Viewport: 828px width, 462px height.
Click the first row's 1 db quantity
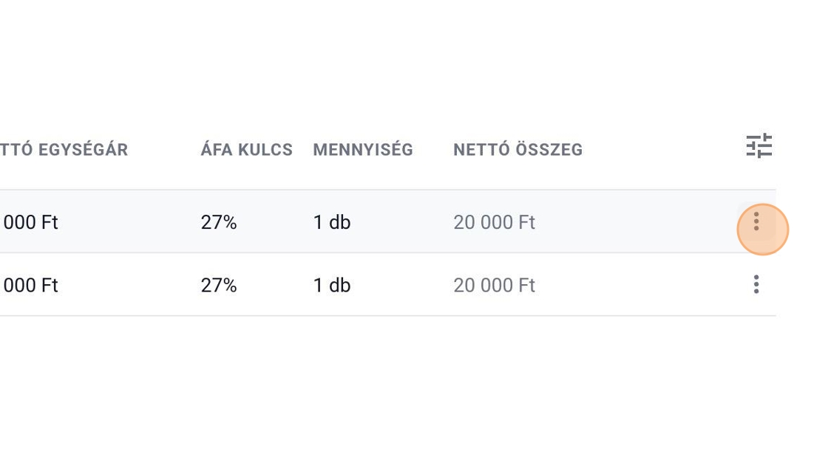pyautogui.click(x=331, y=222)
